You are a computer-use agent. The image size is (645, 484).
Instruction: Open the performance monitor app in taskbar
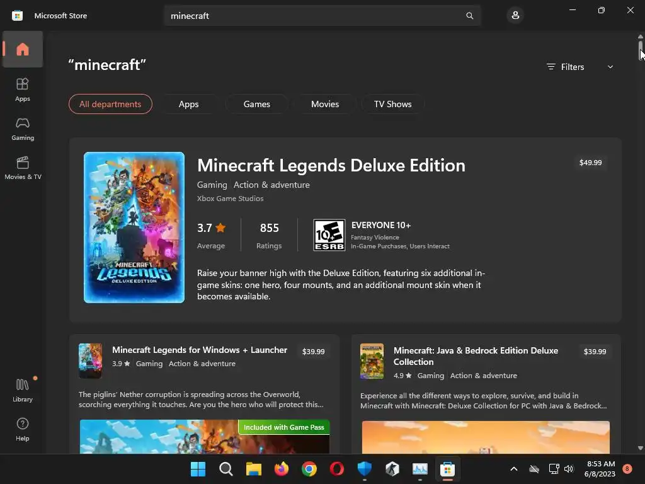tap(420, 469)
